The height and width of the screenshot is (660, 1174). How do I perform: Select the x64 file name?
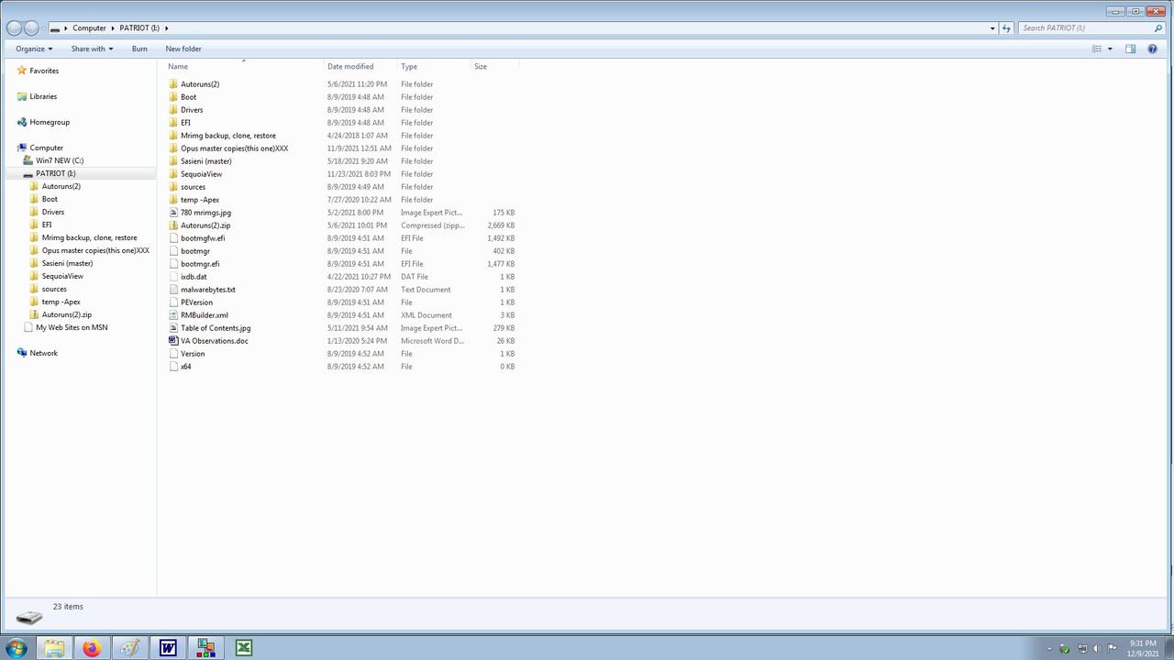[x=186, y=367]
